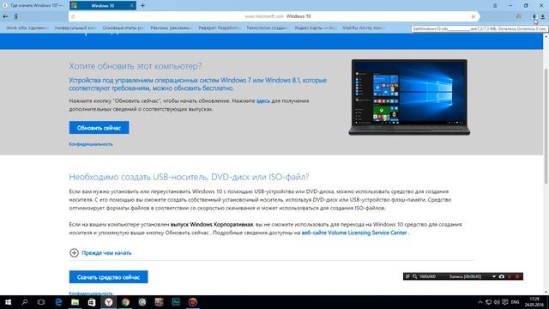
Task: Close the Windows 10 tab
Action: (131, 5)
